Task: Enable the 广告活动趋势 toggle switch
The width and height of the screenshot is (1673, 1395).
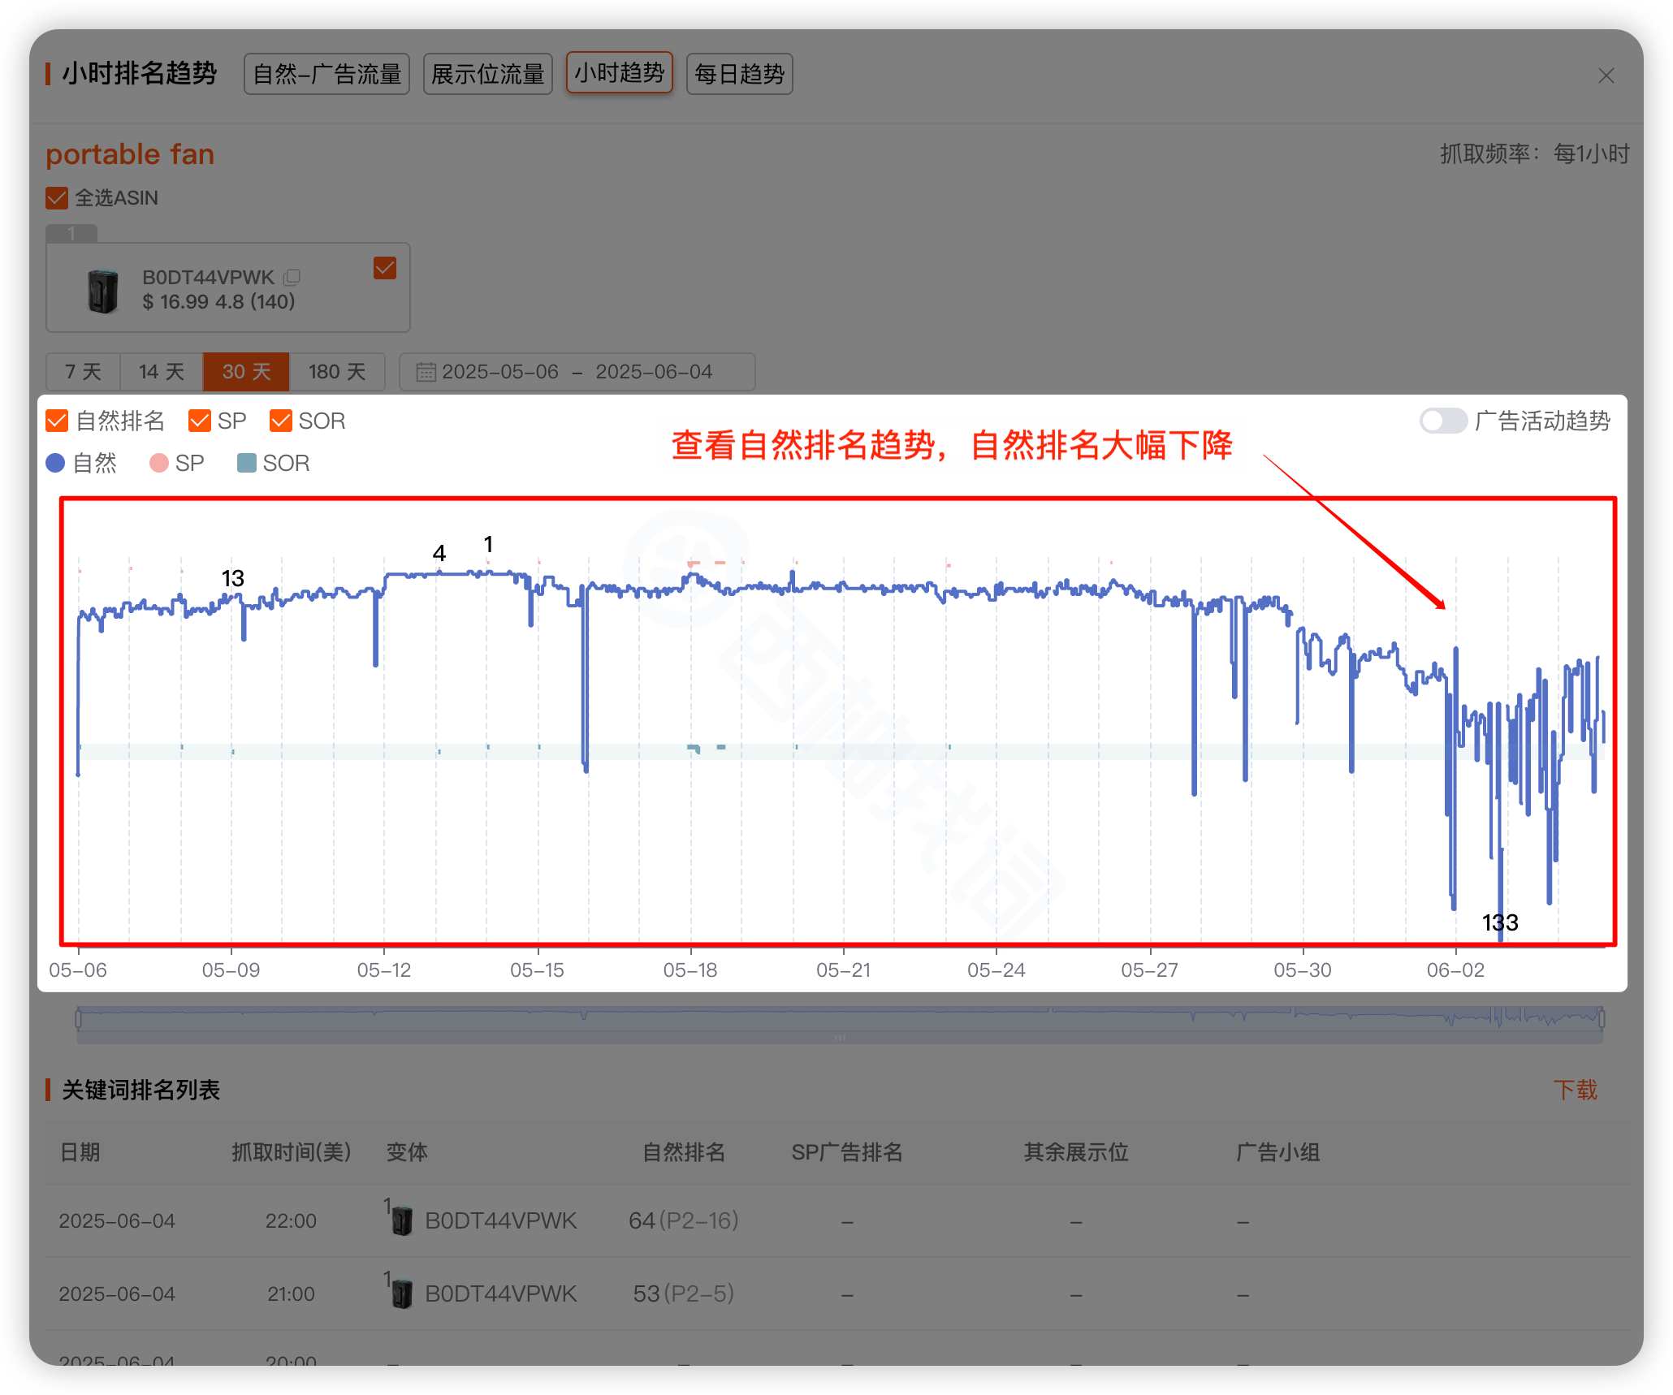Action: (x=1442, y=421)
